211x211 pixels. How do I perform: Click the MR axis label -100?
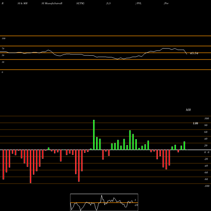coord(207,186)
